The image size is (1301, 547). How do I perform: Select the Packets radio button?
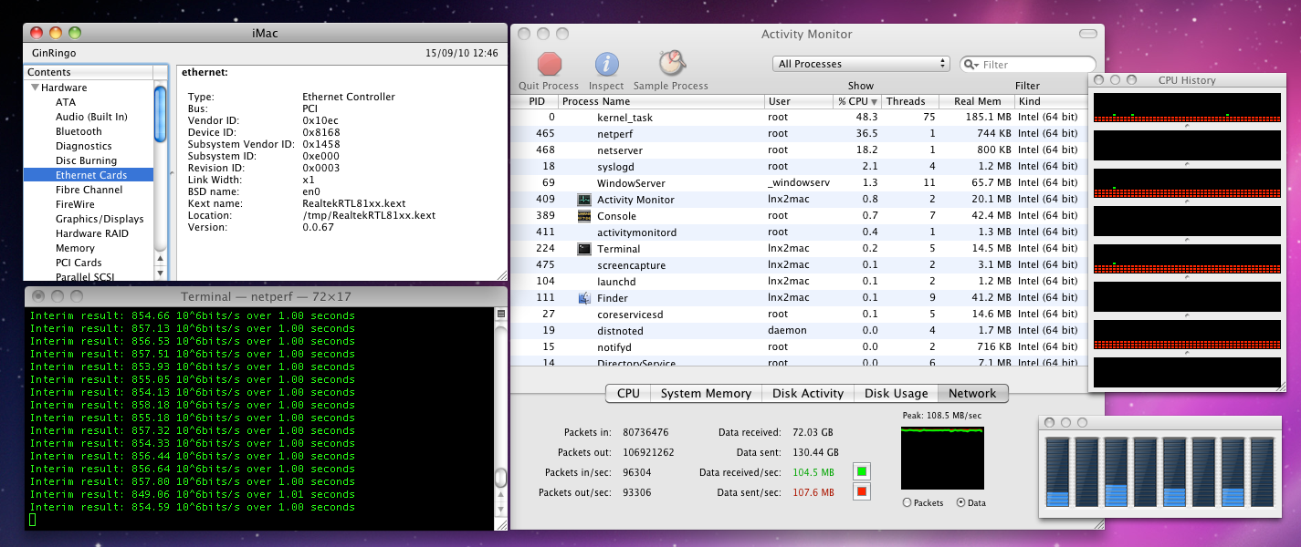pos(907,502)
